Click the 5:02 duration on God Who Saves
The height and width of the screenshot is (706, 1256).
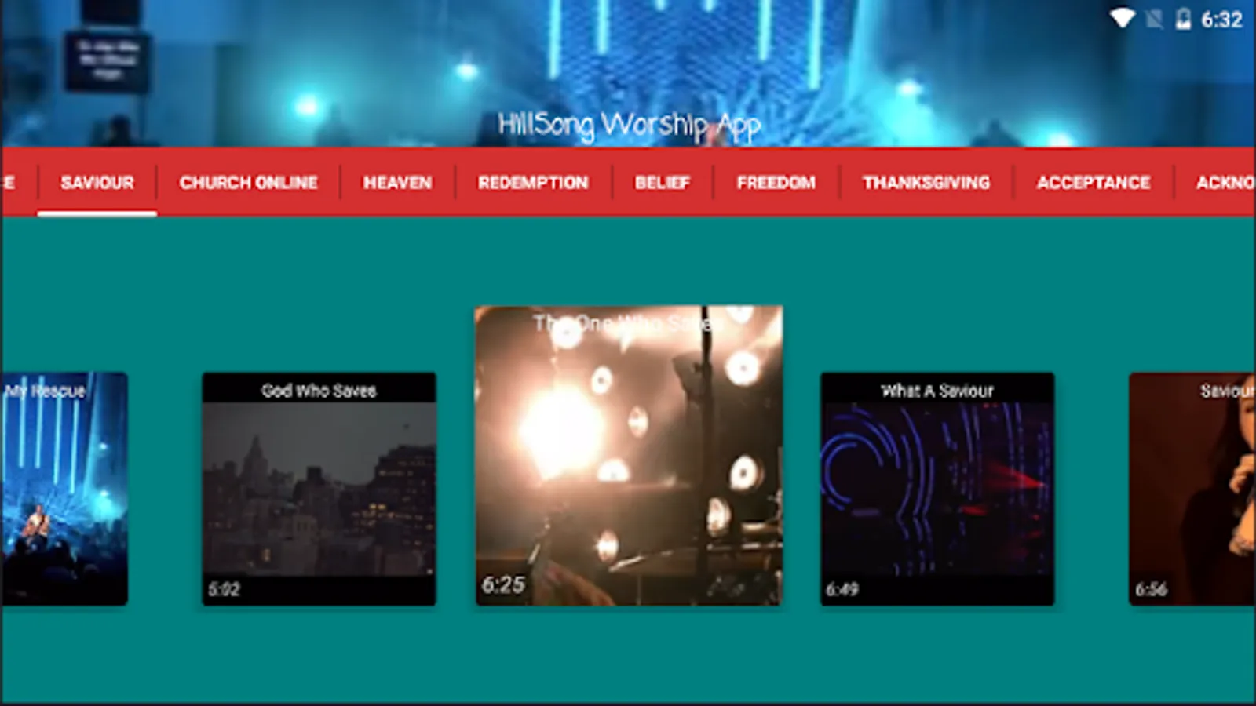click(x=225, y=589)
